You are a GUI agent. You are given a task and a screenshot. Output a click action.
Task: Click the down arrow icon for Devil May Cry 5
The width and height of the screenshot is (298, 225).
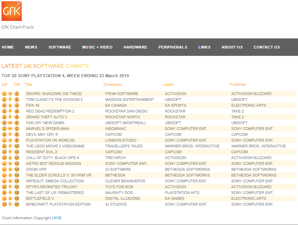(x=10, y=134)
